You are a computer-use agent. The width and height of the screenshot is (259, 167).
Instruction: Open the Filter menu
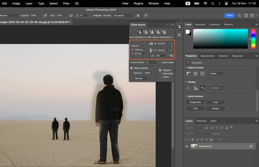(x=66, y=4)
